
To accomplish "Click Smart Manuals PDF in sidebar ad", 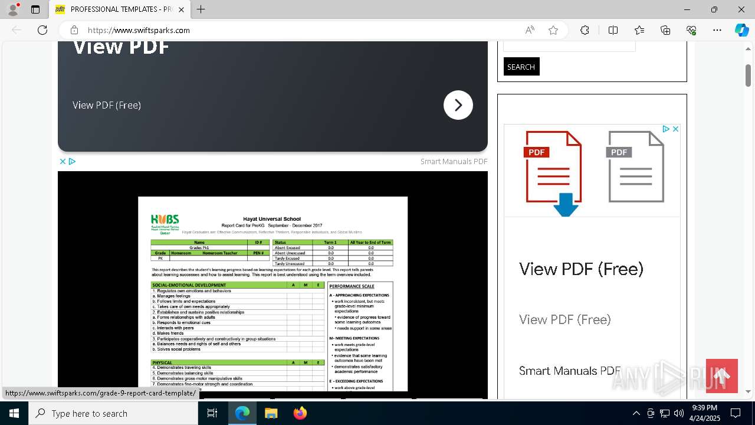I will (570, 371).
